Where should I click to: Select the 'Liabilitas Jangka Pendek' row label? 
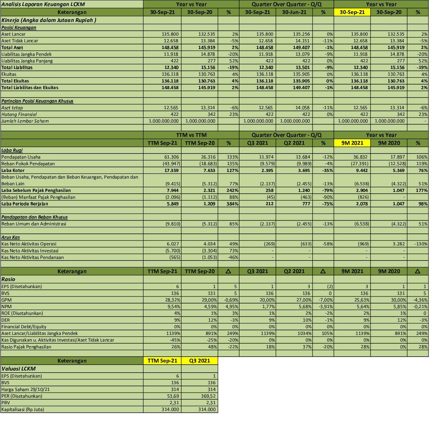point(27,54)
